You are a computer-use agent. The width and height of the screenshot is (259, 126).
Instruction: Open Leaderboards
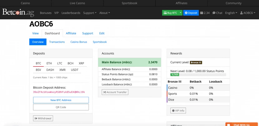[x=71, y=13]
